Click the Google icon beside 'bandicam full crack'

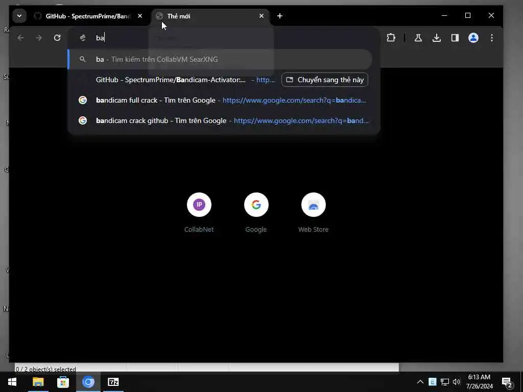tap(83, 100)
